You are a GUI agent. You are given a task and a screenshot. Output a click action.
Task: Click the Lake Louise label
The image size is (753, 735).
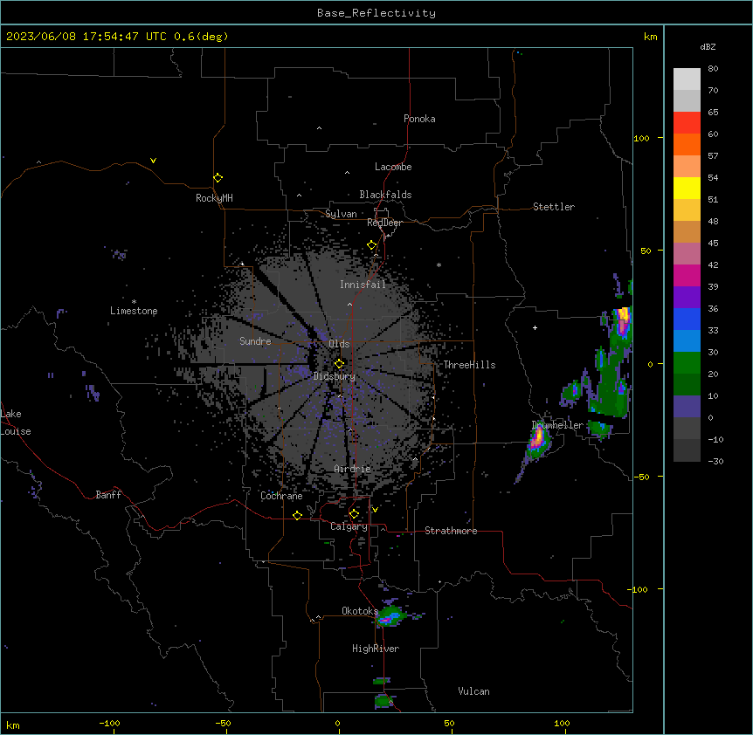16,422
